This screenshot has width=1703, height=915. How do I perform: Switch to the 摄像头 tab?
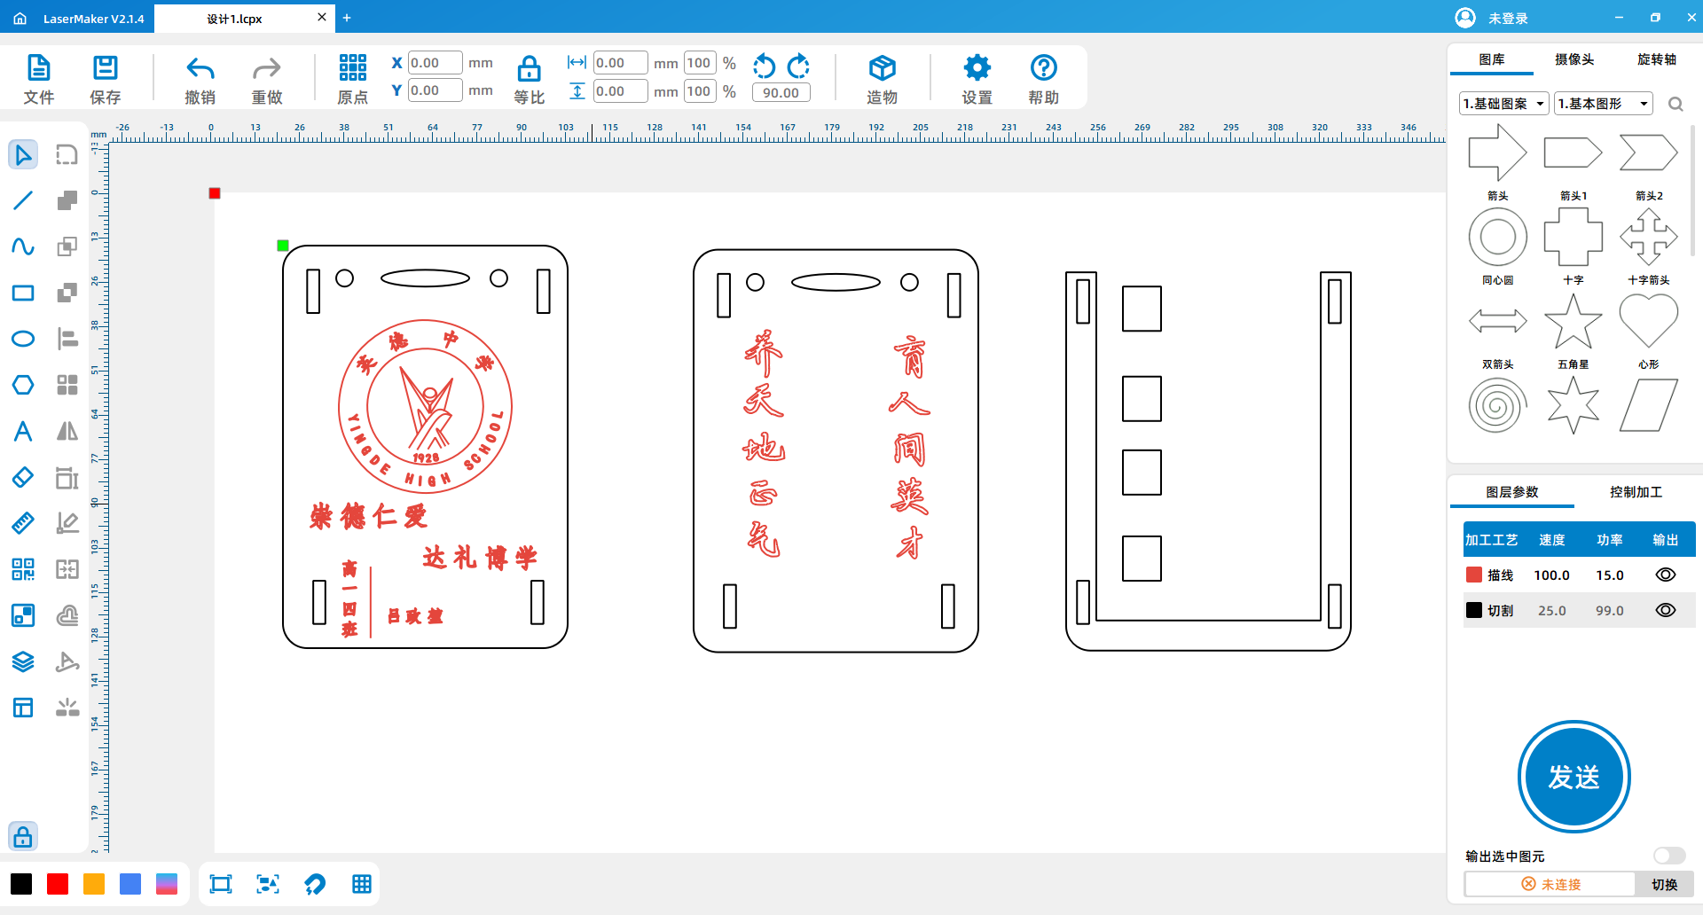[x=1574, y=59]
